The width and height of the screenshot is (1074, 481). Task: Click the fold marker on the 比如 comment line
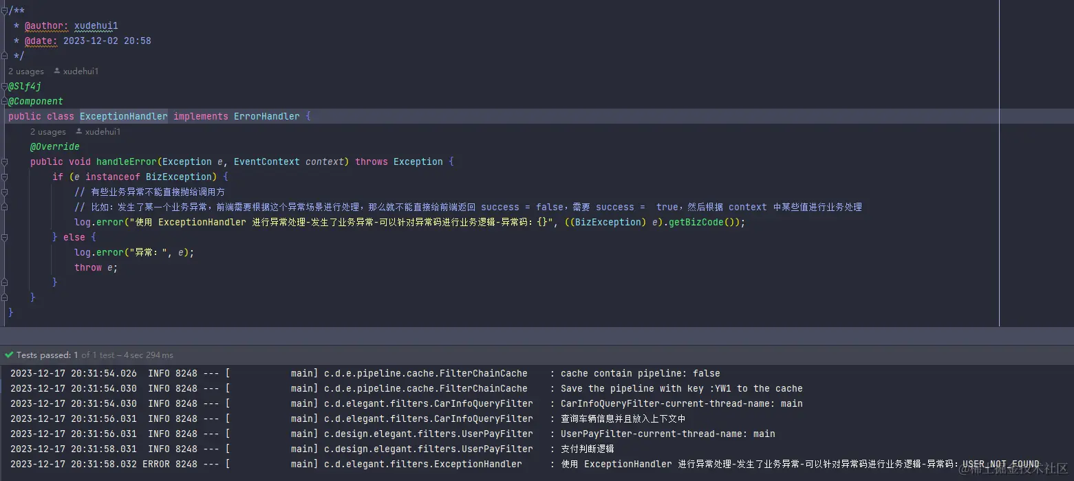[4, 207]
